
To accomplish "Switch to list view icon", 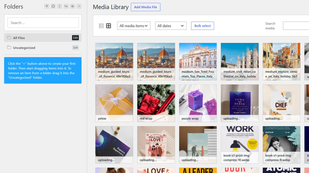I will click(101, 26).
